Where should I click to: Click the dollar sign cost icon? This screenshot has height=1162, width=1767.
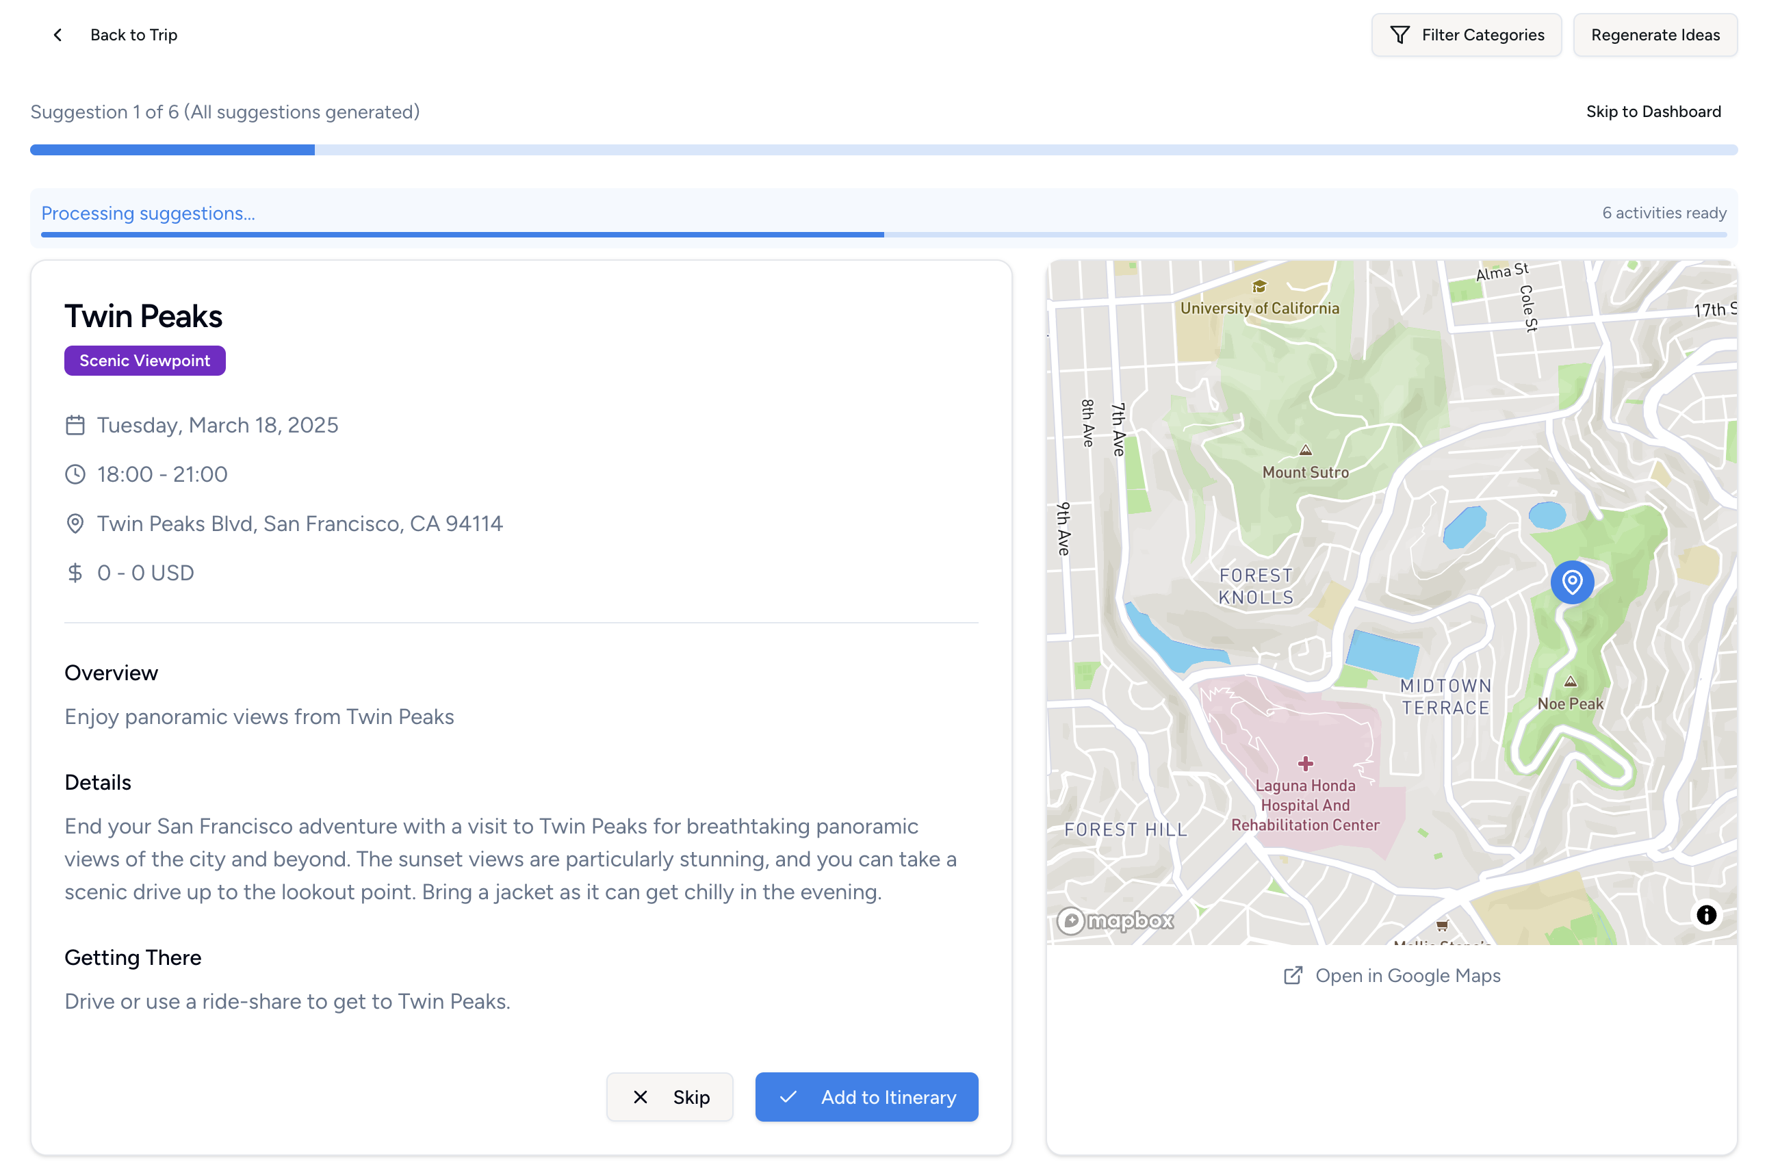coord(75,573)
